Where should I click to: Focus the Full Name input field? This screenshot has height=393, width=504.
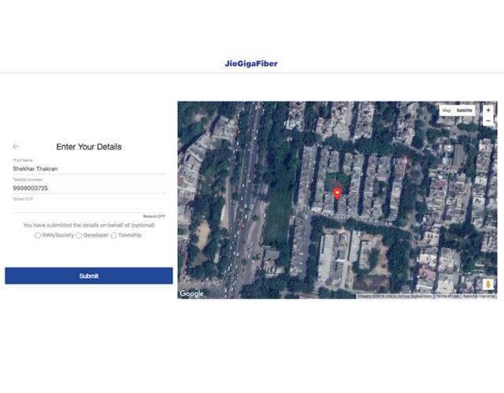pos(89,169)
